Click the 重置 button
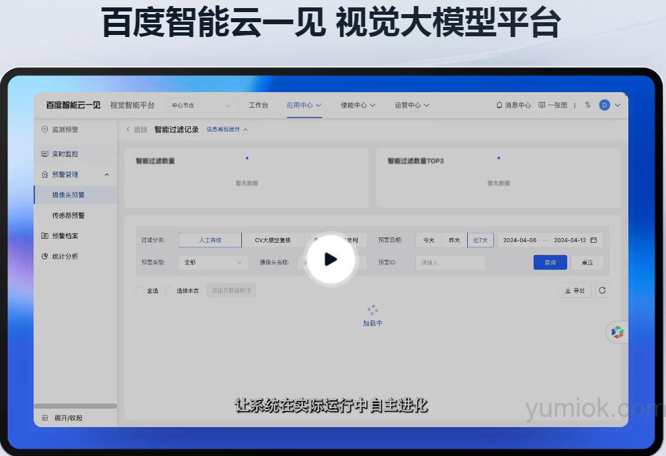666x456 pixels. [x=587, y=262]
